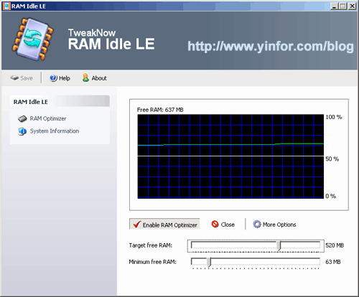Minimize the RAM Idle LE window

(x=334, y=6)
